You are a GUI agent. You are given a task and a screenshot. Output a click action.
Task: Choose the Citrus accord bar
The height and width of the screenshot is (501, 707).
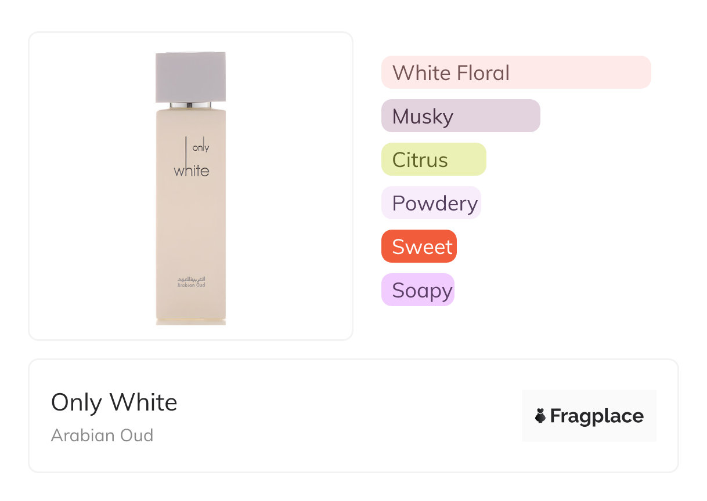433,159
